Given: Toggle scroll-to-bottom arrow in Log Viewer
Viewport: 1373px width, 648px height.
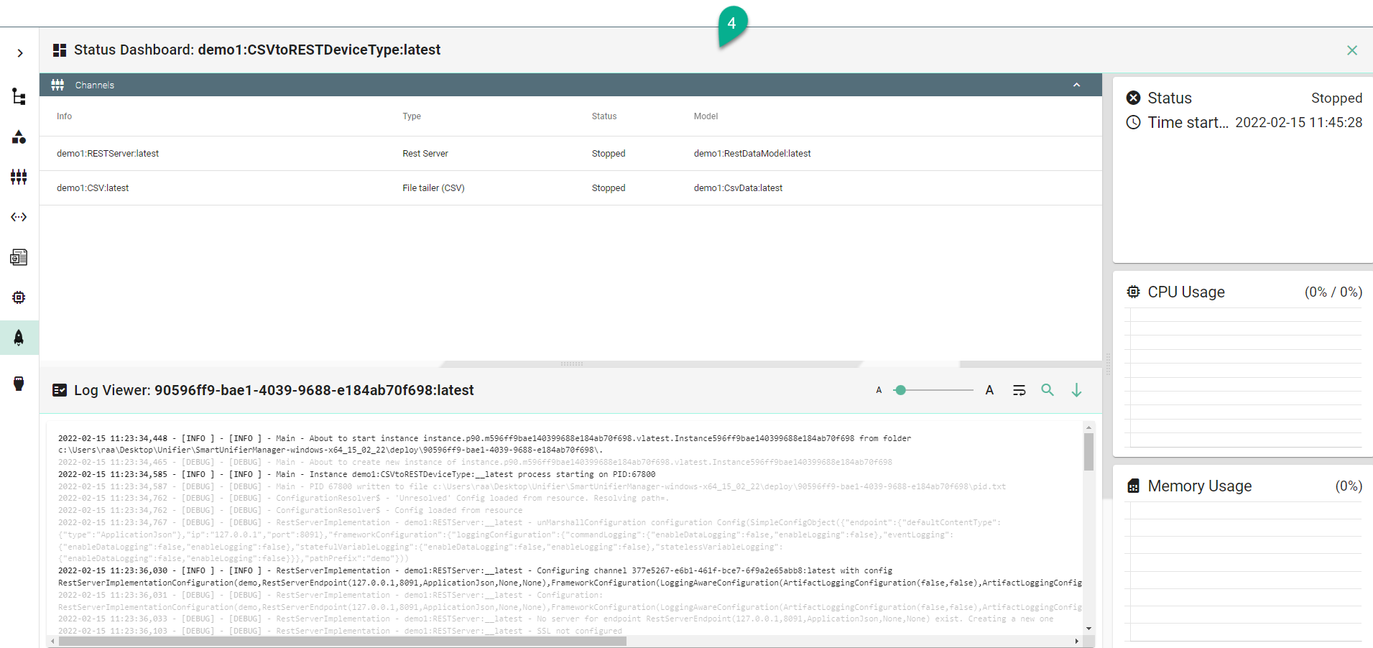Looking at the screenshot, I should point(1076,390).
